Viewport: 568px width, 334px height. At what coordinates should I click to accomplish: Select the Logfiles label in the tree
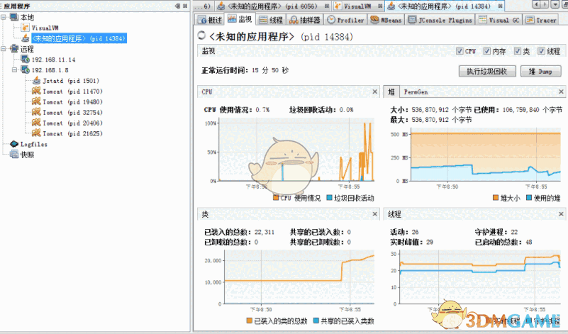(34, 144)
